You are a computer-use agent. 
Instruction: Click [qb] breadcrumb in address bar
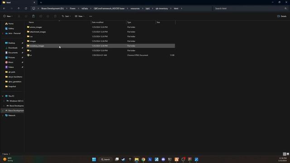click(x=148, y=9)
